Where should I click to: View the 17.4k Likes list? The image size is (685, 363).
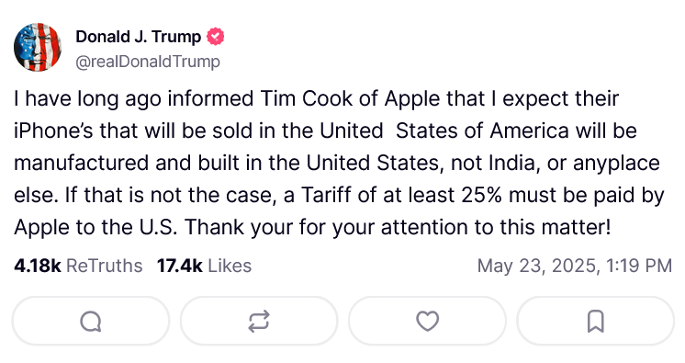click(x=205, y=266)
